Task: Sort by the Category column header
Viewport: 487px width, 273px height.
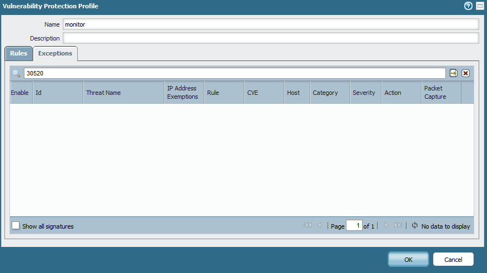Action: [330, 93]
